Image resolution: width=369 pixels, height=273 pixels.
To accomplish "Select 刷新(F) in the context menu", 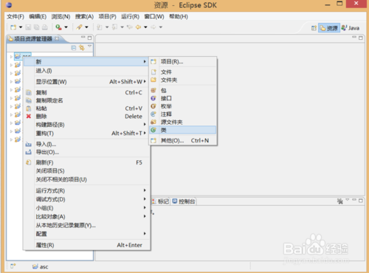I will point(86,162).
